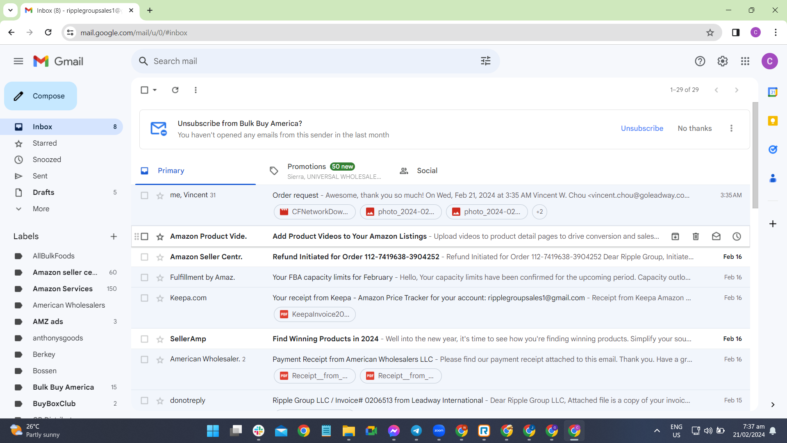
Task: Click Unsubscribe from Bulk Buy America
Action: [642, 128]
